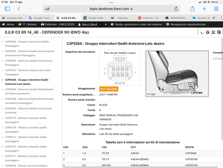Select C3PS32A Gruppo interruttori-Sedile-Passeggero
This screenshot has height=168, width=223.
[x=27, y=44]
